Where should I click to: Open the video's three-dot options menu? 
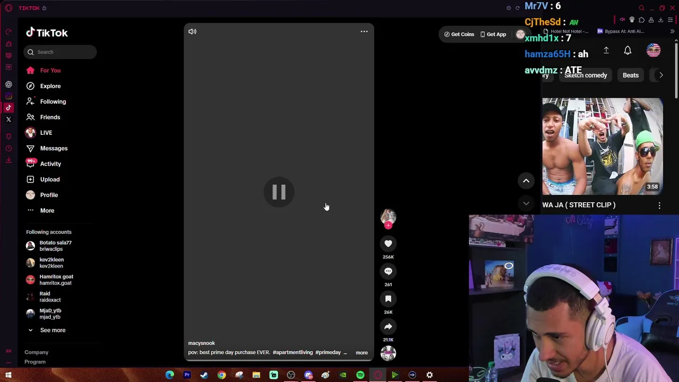[x=364, y=31]
